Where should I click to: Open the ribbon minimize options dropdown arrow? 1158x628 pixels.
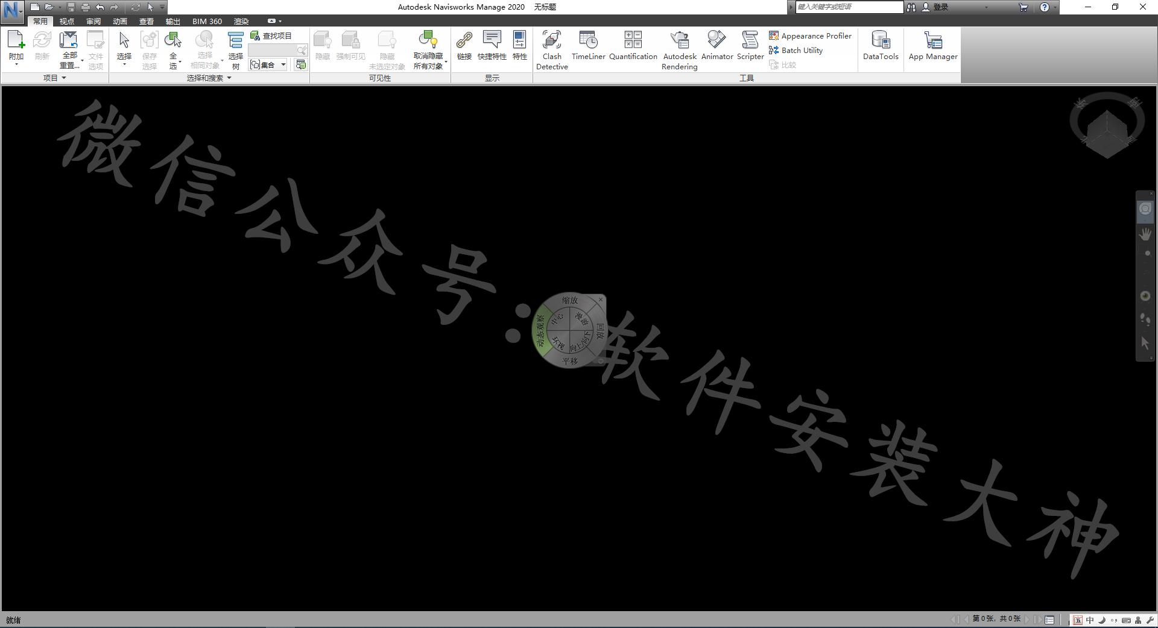click(280, 21)
